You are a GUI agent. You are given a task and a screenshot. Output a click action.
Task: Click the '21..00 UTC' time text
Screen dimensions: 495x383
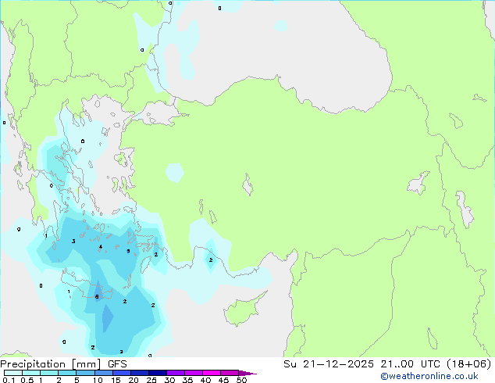coord(411,364)
